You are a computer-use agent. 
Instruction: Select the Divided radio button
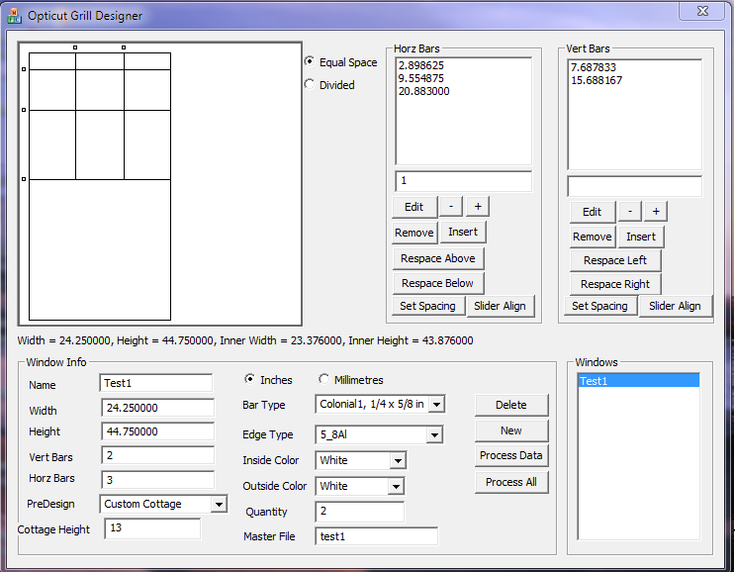click(310, 85)
